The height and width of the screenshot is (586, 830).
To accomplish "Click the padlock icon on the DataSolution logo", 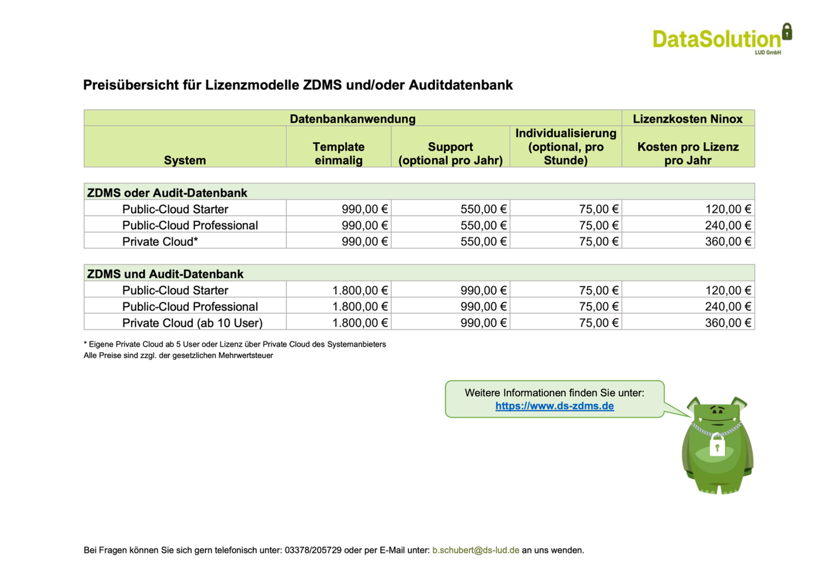I will click(787, 32).
